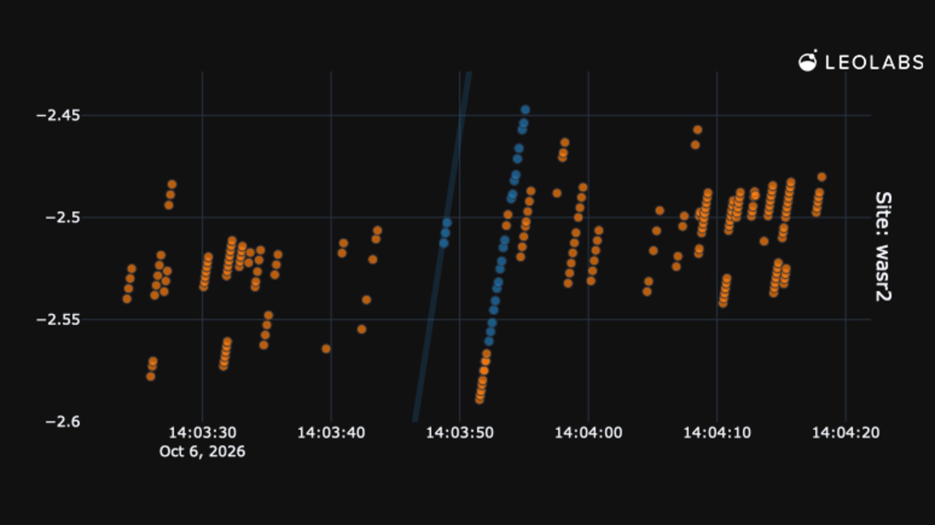Click the 14:04:10 time axis label
Screen dimensions: 935x525
[x=717, y=433]
